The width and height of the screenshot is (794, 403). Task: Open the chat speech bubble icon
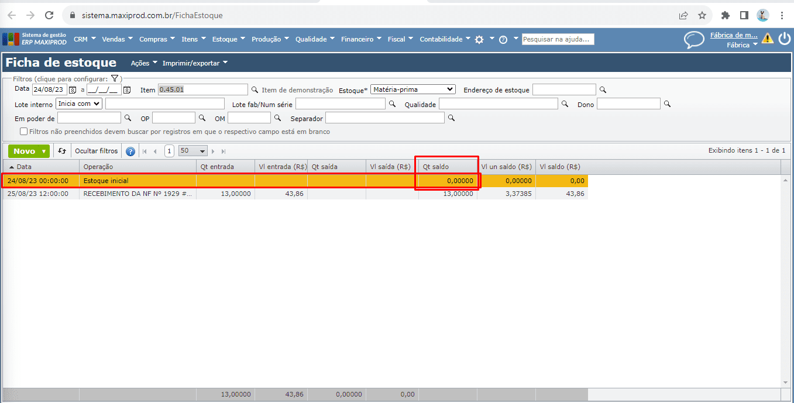coord(694,40)
